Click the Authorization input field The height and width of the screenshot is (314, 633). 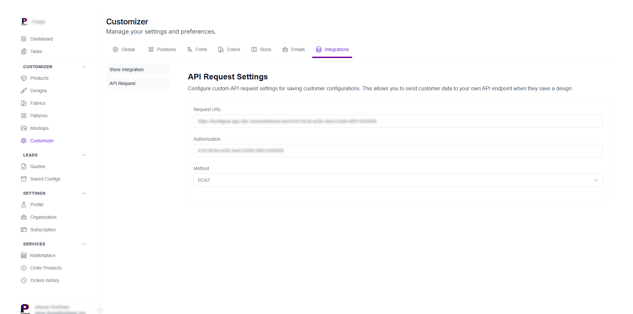[x=398, y=151]
